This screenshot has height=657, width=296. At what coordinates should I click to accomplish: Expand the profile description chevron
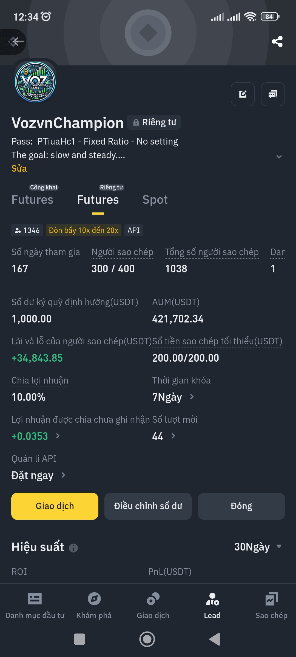[x=279, y=157]
